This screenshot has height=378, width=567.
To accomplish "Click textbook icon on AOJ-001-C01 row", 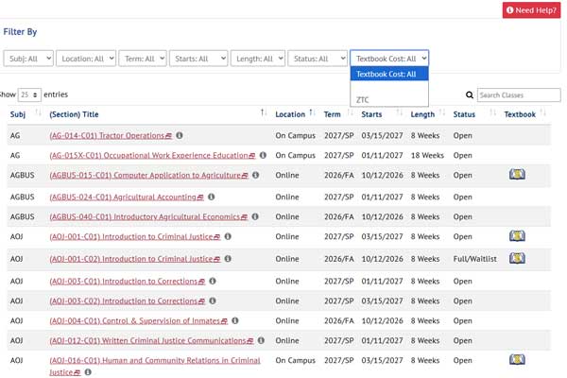I will (517, 236).
